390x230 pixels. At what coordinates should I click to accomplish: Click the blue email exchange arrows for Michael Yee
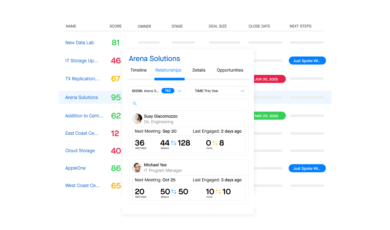point(174,192)
